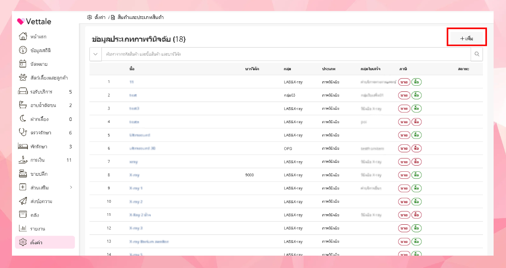The image size is (506, 268).
Task: Click the ขาย tag in row 4
Action: 404,122
